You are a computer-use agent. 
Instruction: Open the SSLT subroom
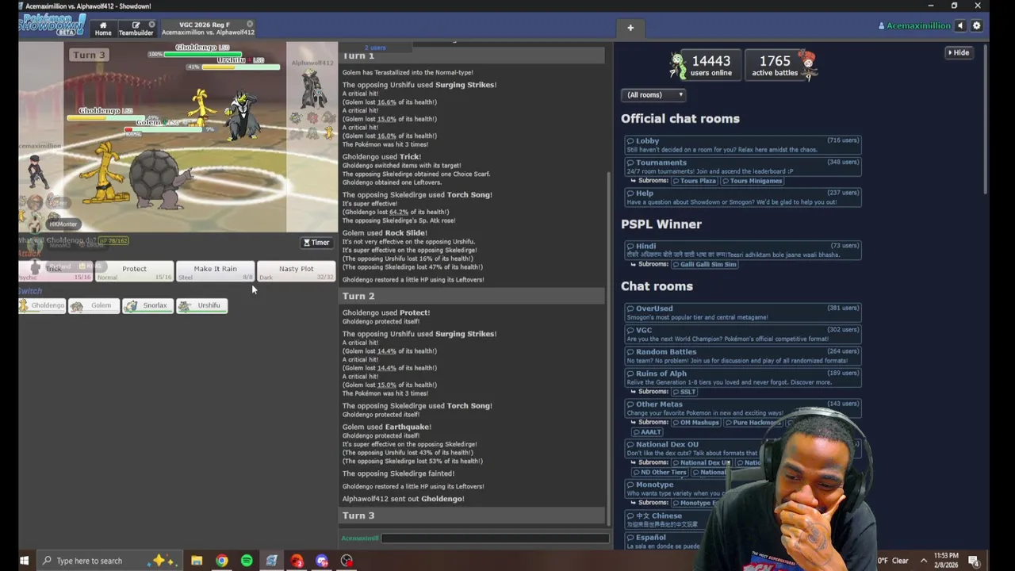click(x=684, y=392)
